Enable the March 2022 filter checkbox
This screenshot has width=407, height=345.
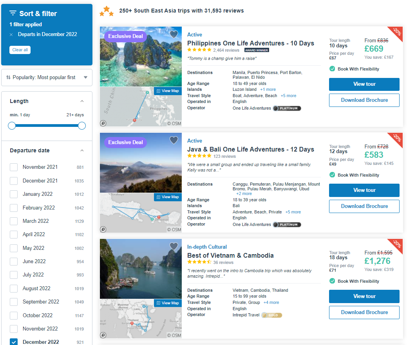14,221
